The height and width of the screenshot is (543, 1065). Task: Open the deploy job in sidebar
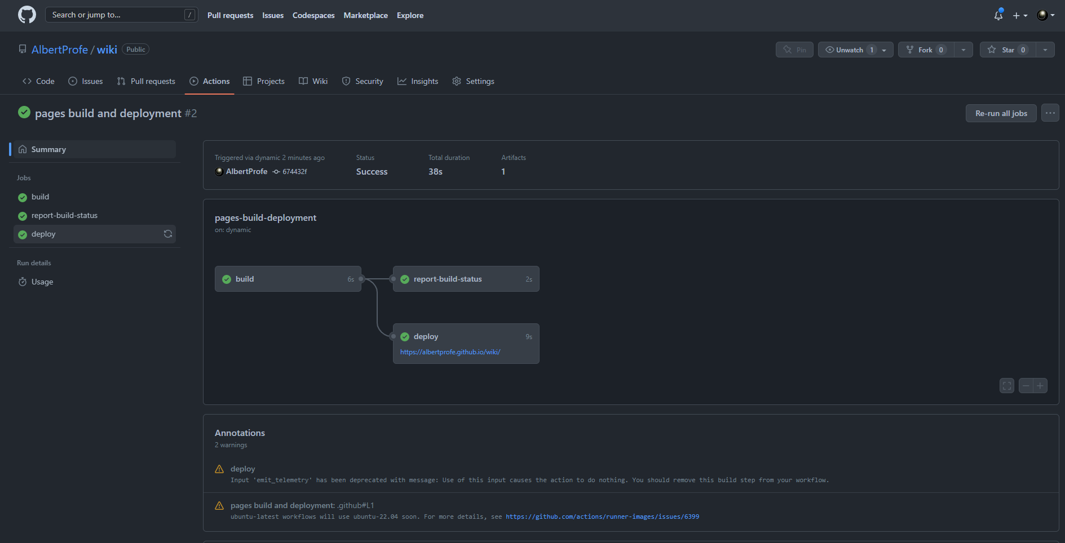(x=95, y=234)
